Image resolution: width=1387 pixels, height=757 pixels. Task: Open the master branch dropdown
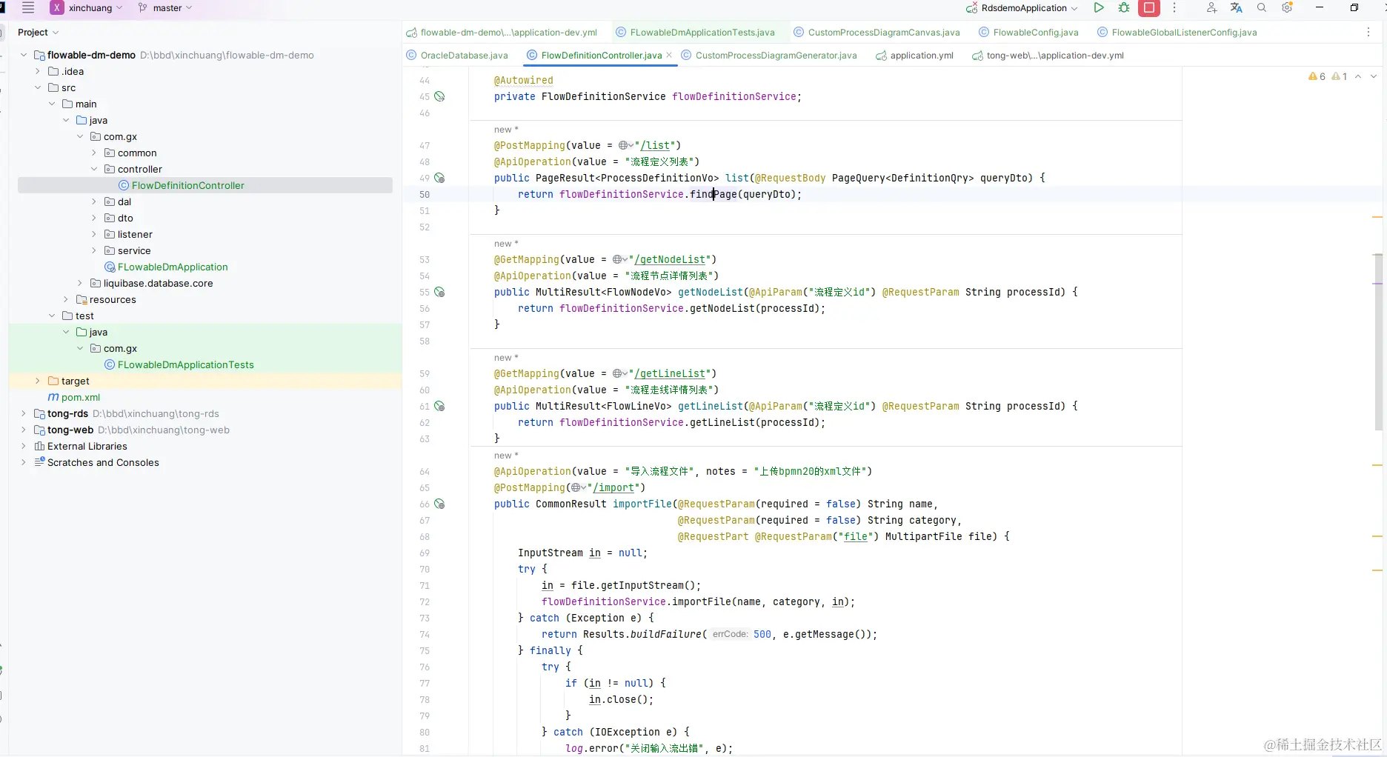(166, 8)
